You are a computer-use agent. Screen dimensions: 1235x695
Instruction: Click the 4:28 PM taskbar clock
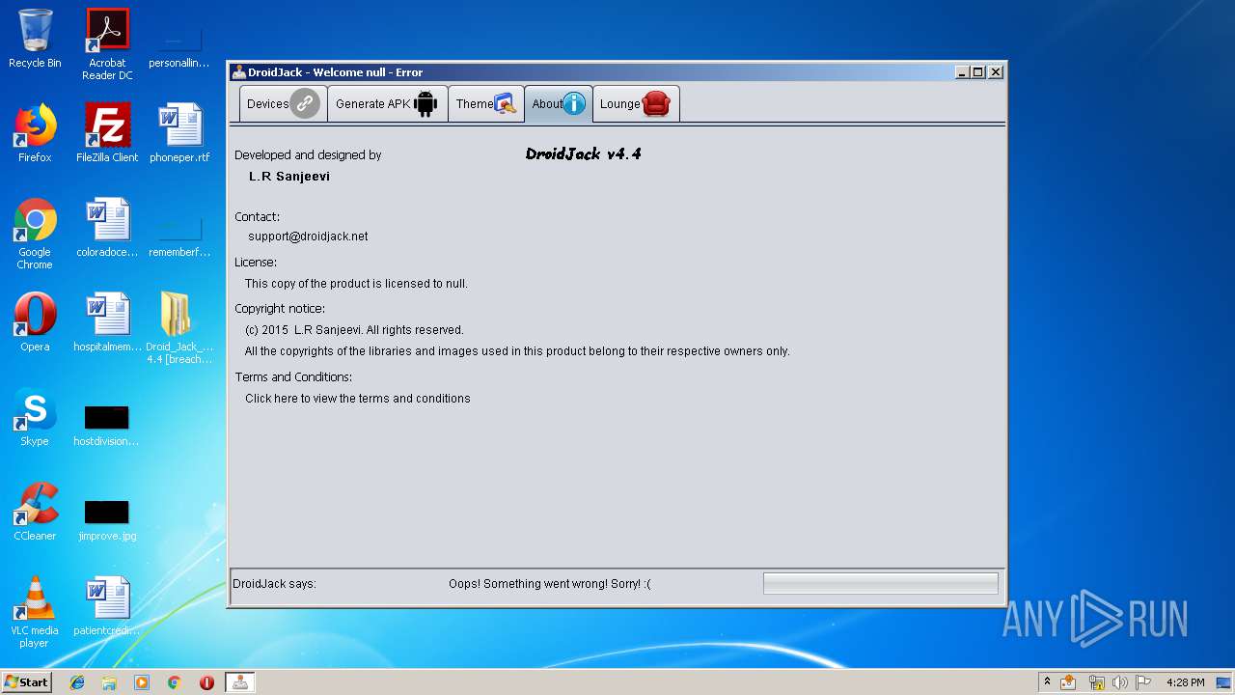click(1185, 682)
